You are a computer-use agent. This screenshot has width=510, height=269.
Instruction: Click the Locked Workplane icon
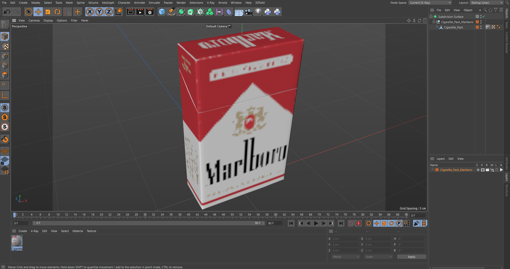(x=5, y=161)
